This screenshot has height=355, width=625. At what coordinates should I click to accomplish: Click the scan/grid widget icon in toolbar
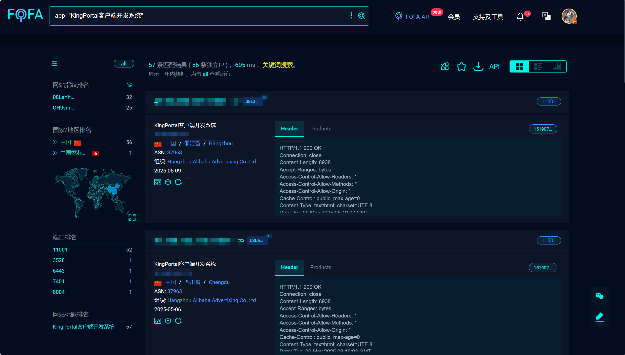(x=445, y=66)
